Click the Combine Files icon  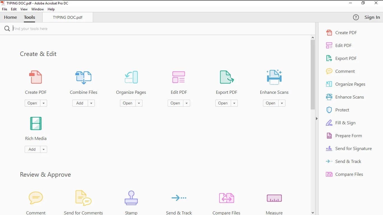(x=83, y=77)
